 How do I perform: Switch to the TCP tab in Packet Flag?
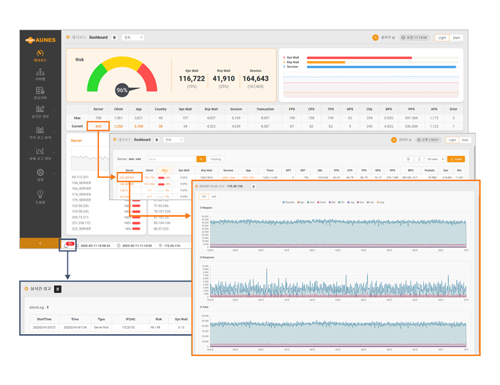tap(204, 197)
